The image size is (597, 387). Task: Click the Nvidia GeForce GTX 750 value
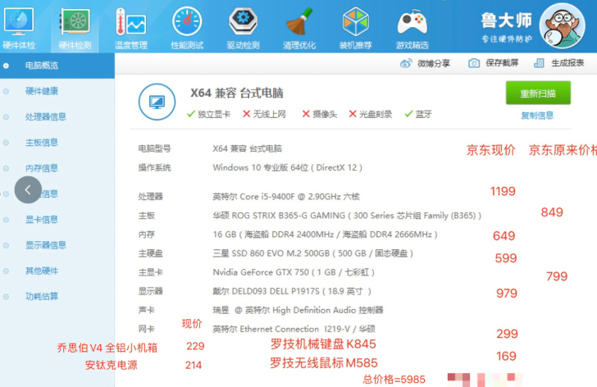(x=294, y=272)
